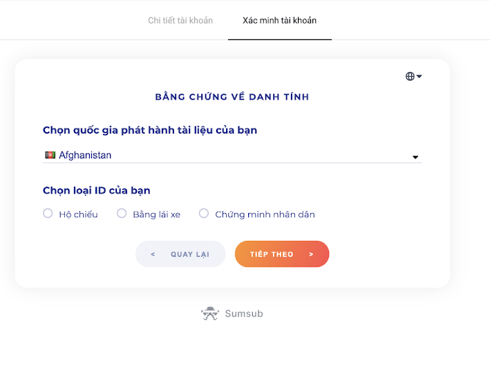Follow the Sumsub text link
Screen dimensions: 490x373
pos(244,314)
